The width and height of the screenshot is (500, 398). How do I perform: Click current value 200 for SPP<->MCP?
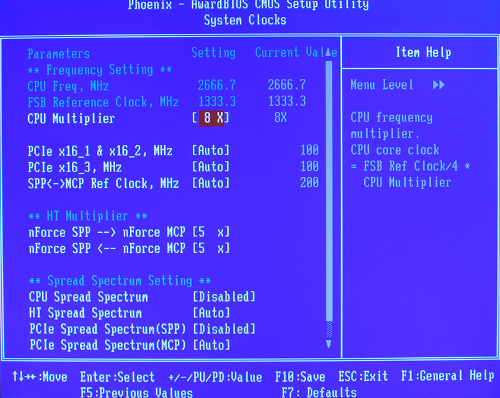point(309,183)
